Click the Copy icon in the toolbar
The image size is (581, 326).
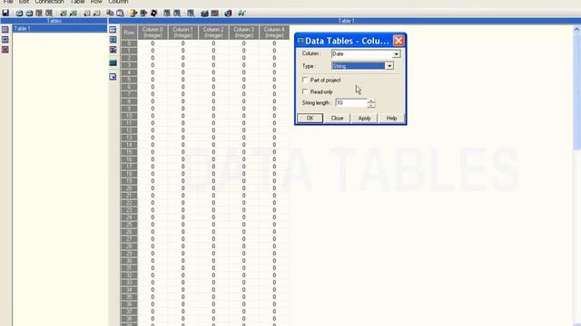110,14
